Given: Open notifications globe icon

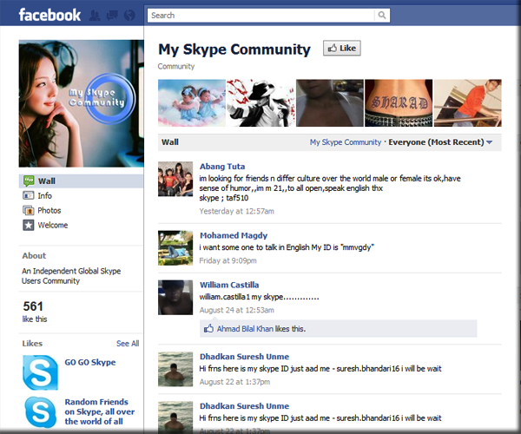Looking at the screenshot, I should [x=129, y=16].
